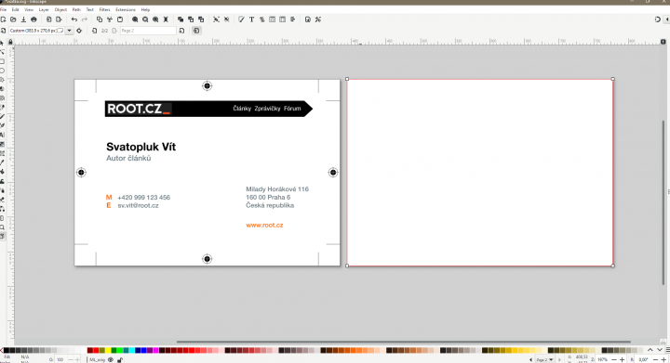The width and height of the screenshot is (670, 363).
Task: Select the Node edit tool
Action: pyautogui.click(x=2, y=52)
